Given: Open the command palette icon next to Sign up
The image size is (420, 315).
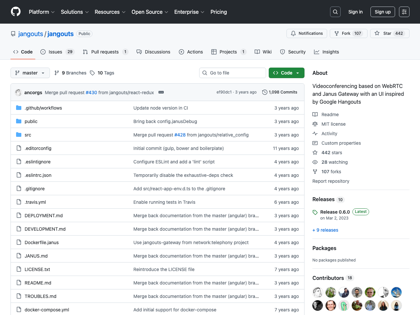Looking at the screenshot, I should coord(404,12).
